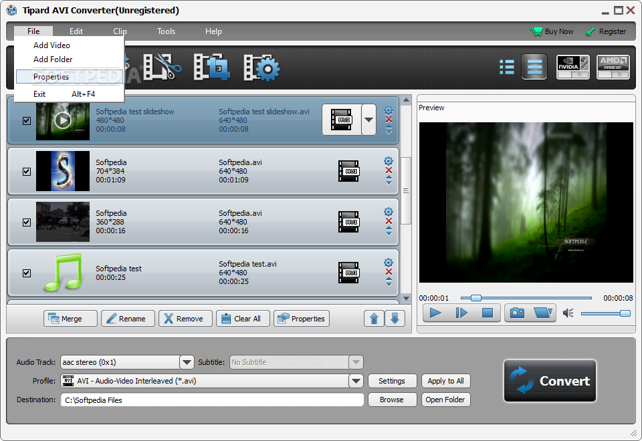642x441 pixels.
Task: Select the forest thumbnail of Softpedia test slideshow
Action: (x=63, y=120)
